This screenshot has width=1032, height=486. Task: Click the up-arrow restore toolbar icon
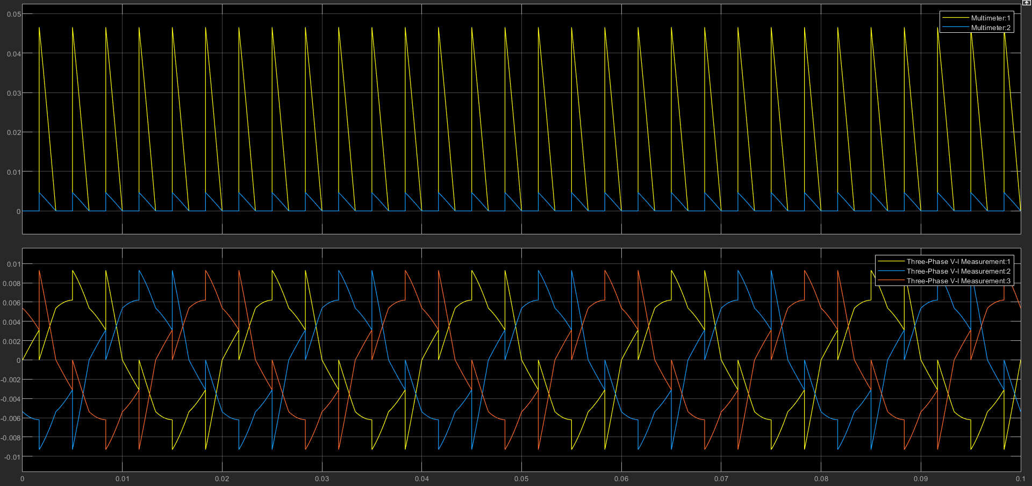(x=1026, y=2)
